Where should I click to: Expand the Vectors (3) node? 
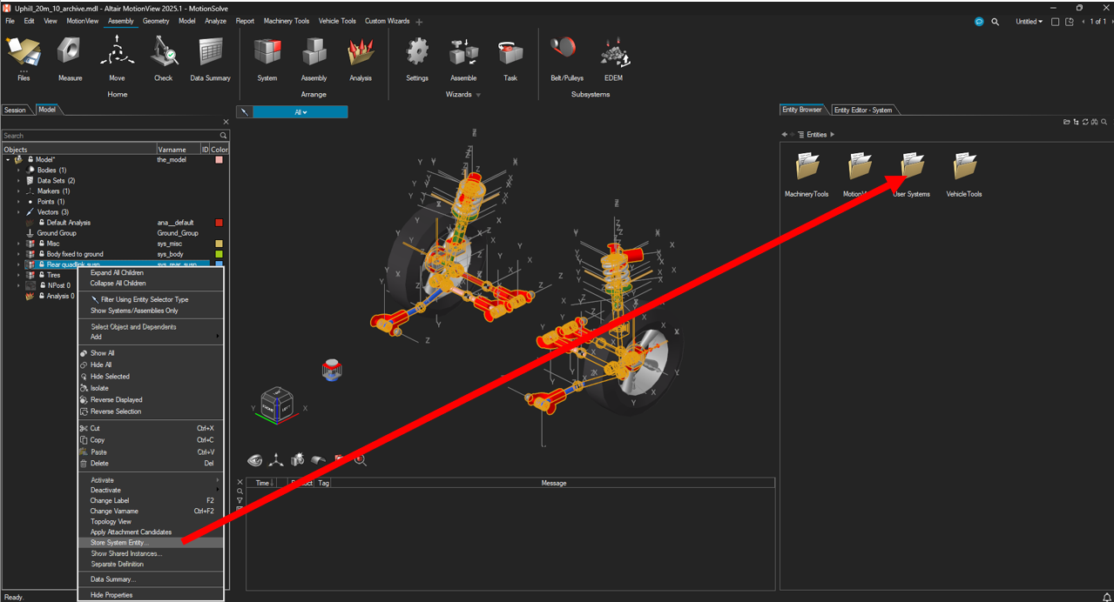pyautogui.click(x=18, y=212)
